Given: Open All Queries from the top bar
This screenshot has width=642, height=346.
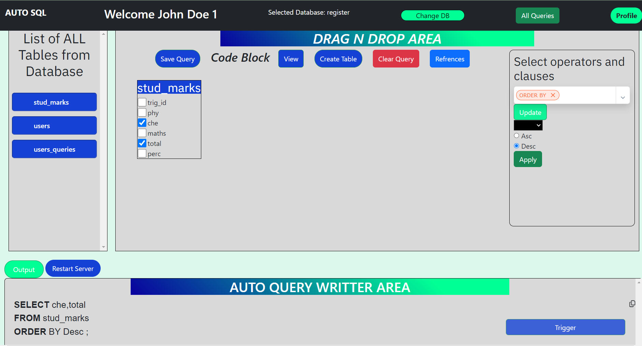Looking at the screenshot, I should [537, 15].
